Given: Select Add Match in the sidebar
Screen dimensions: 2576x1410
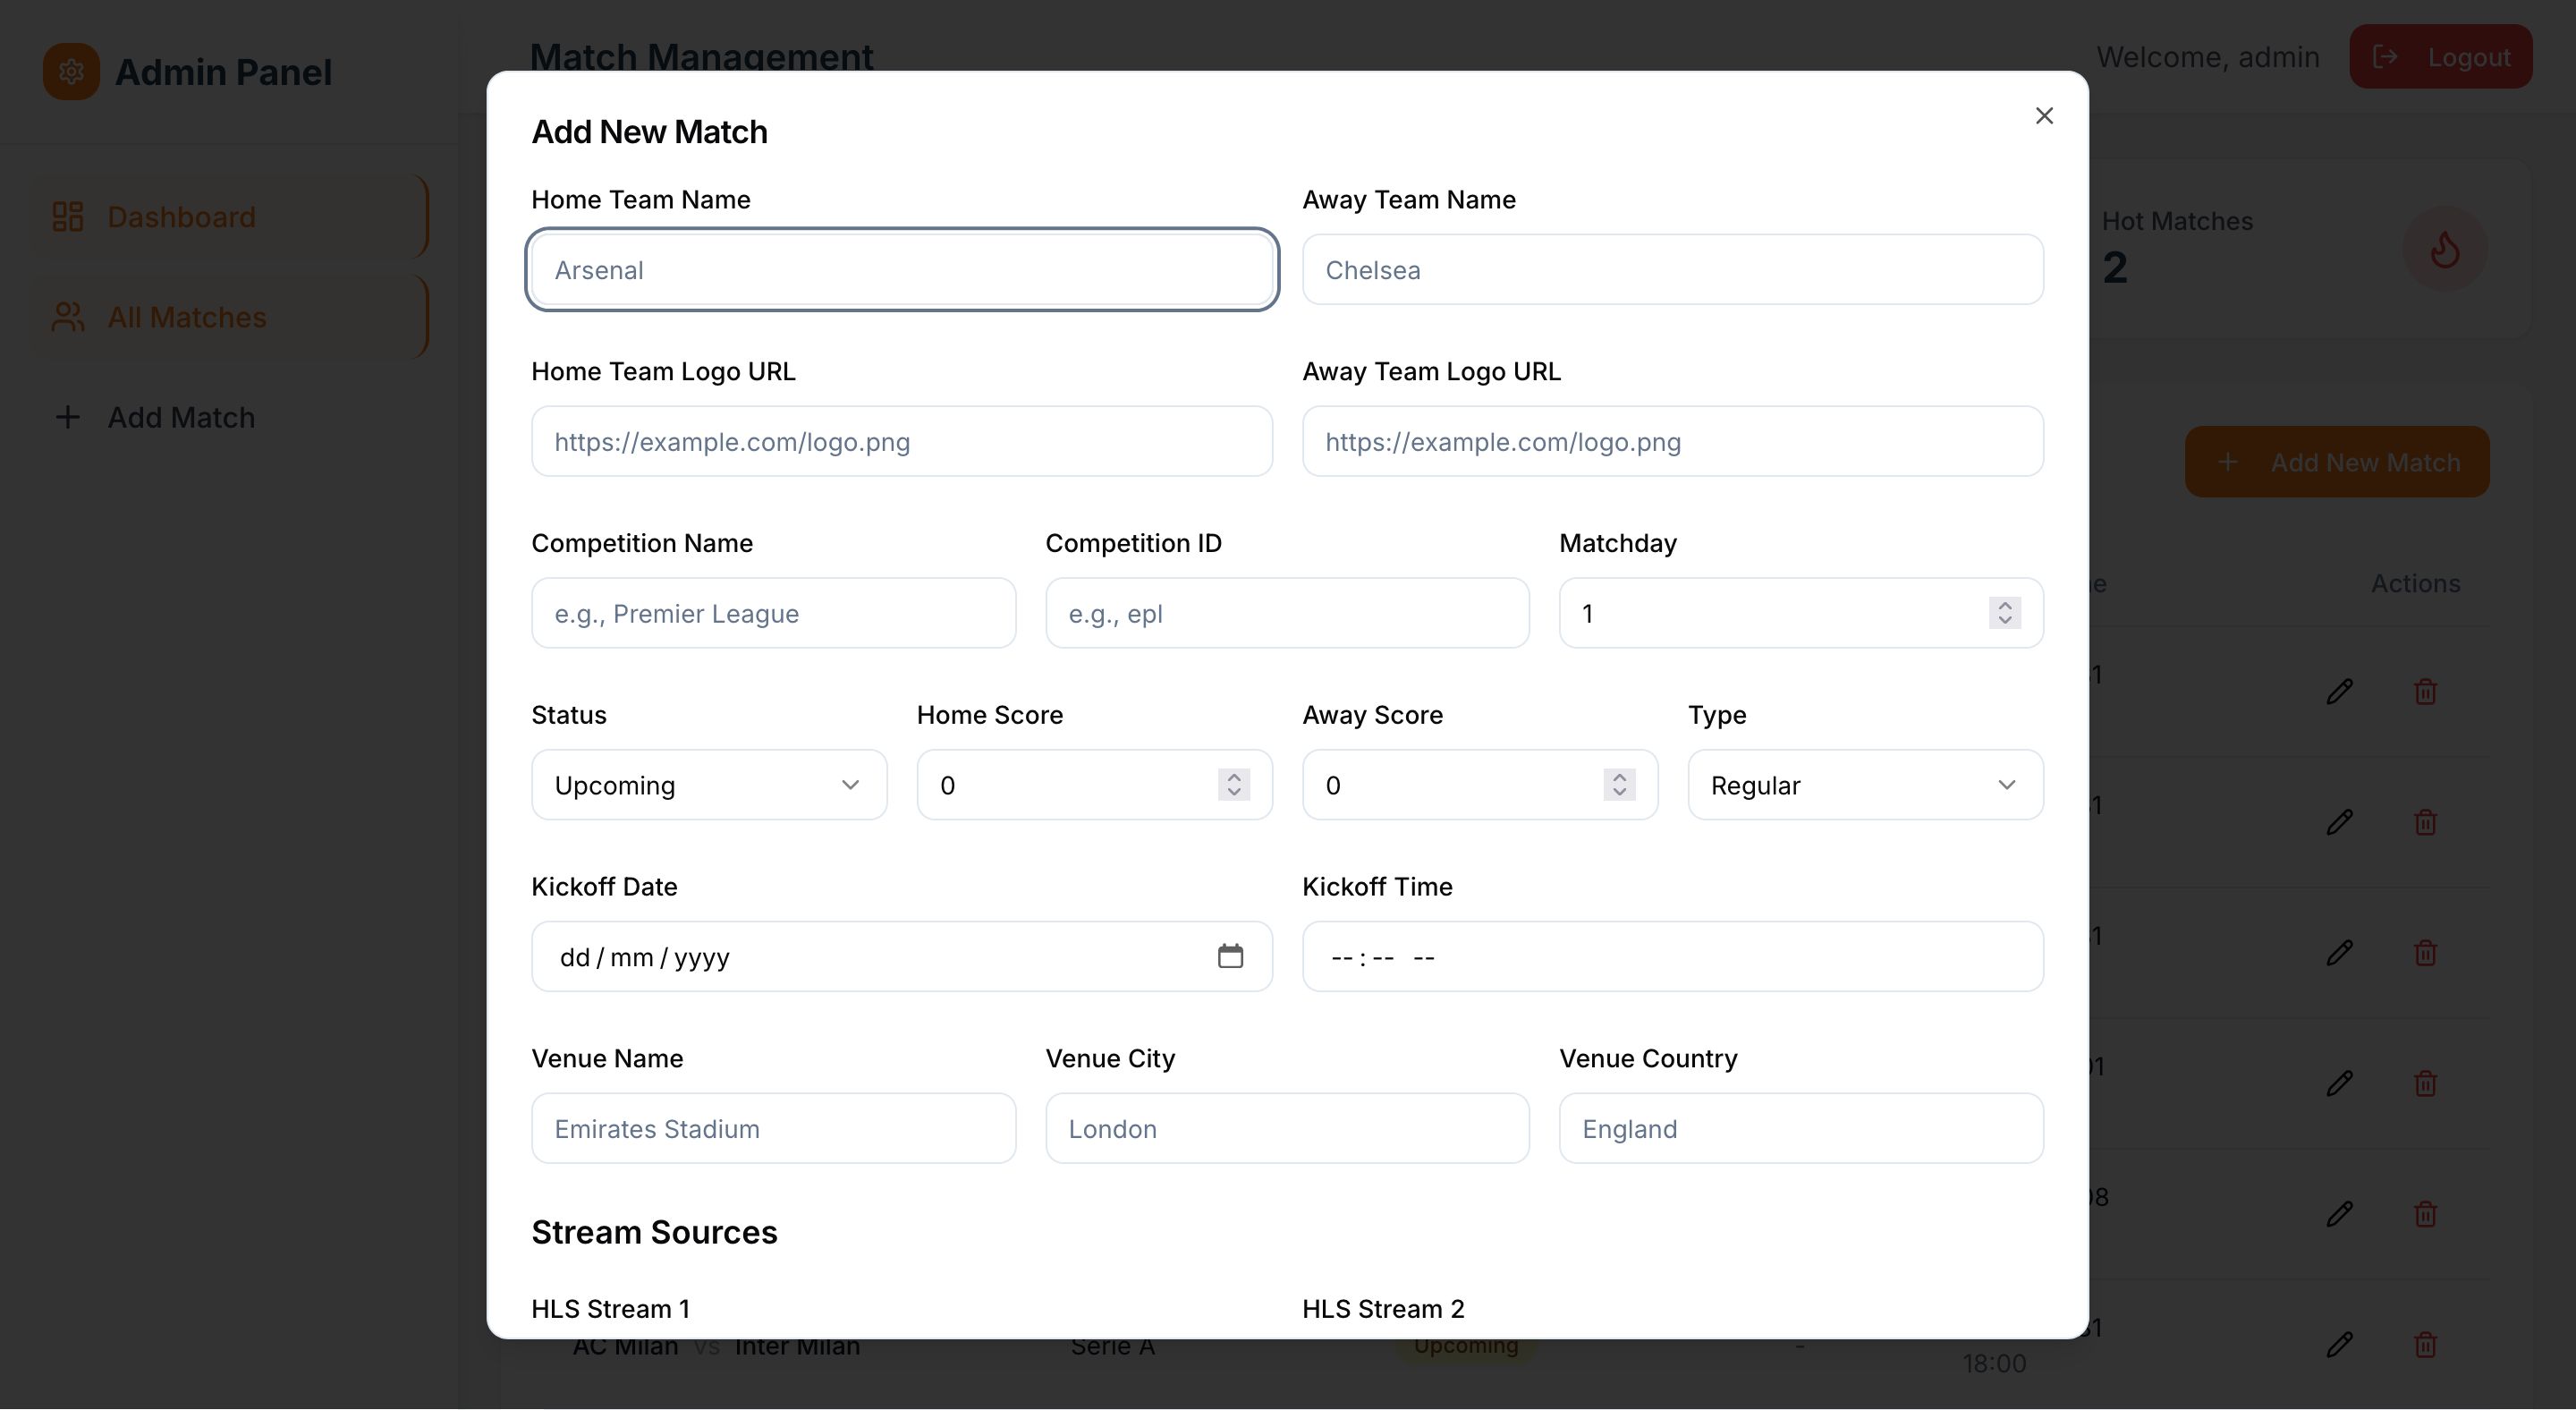Looking at the screenshot, I should point(180,417).
